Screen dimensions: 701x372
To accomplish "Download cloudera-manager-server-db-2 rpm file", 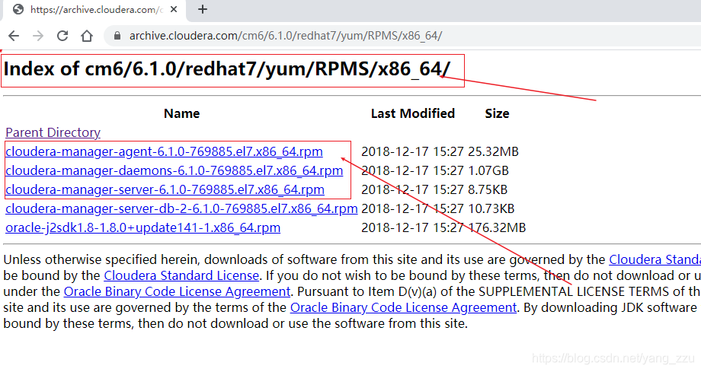I will click(x=181, y=208).
